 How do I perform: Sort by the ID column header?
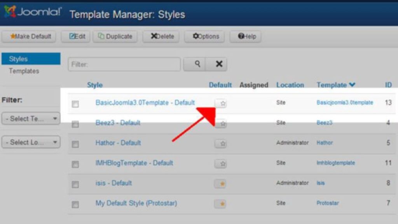click(388, 85)
